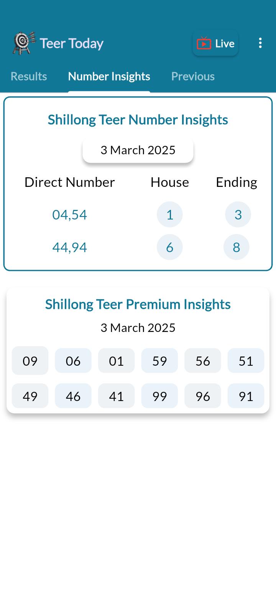This screenshot has width=276, height=614.
Task: Select direct number 04,54
Action: 70,215
